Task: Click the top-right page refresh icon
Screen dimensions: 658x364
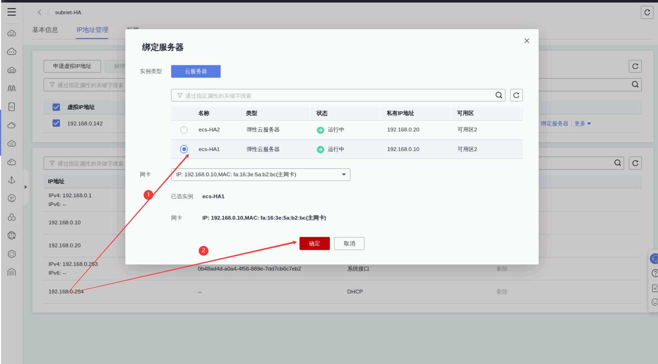Action: pos(647,12)
